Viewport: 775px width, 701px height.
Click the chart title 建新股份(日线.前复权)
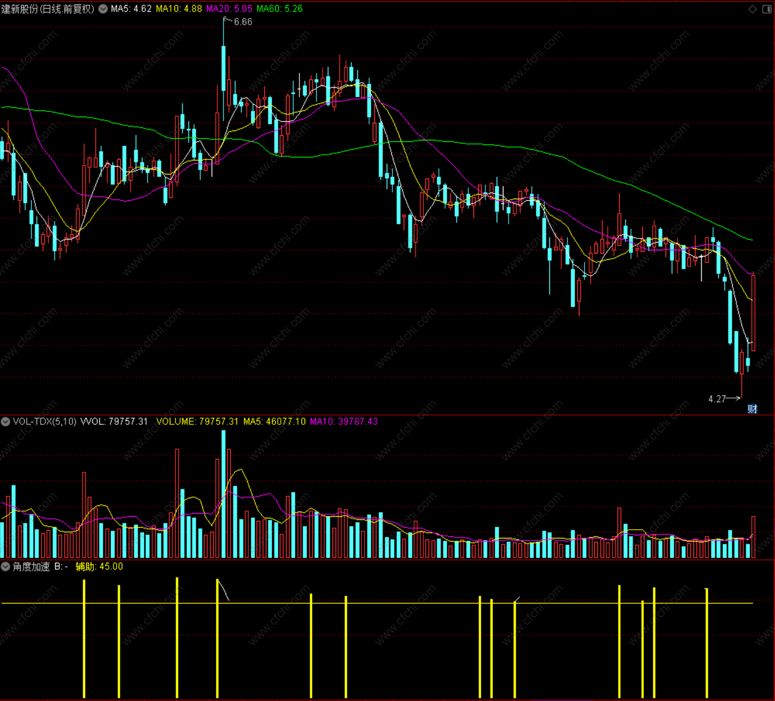pos(48,9)
